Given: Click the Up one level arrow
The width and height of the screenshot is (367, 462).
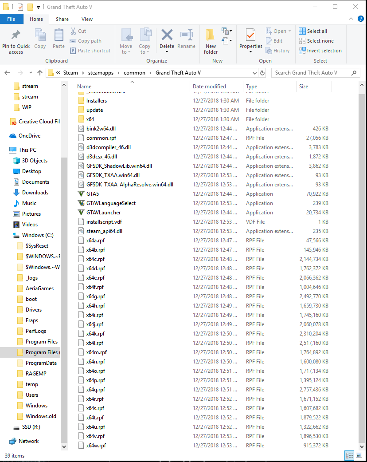Looking at the screenshot, I should click(40, 73).
